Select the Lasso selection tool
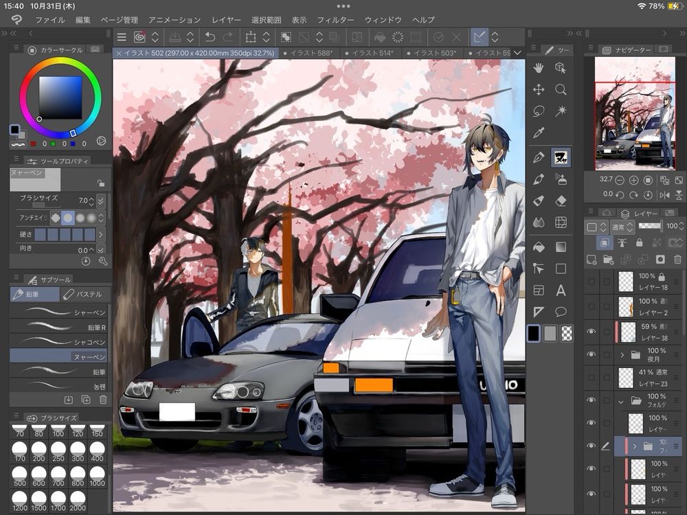This screenshot has height=515, width=687. 539,111
